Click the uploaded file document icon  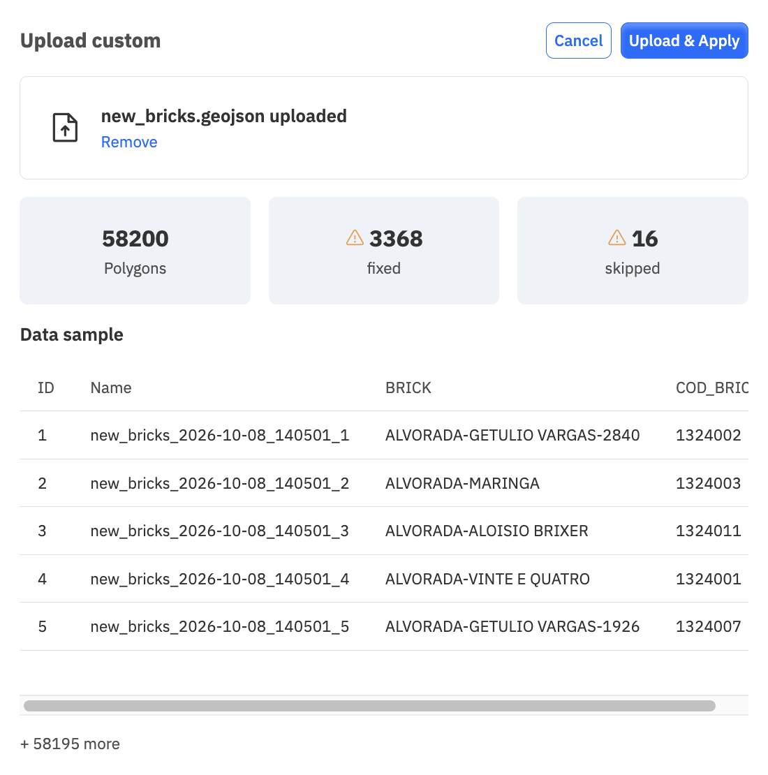coord(65,128)
